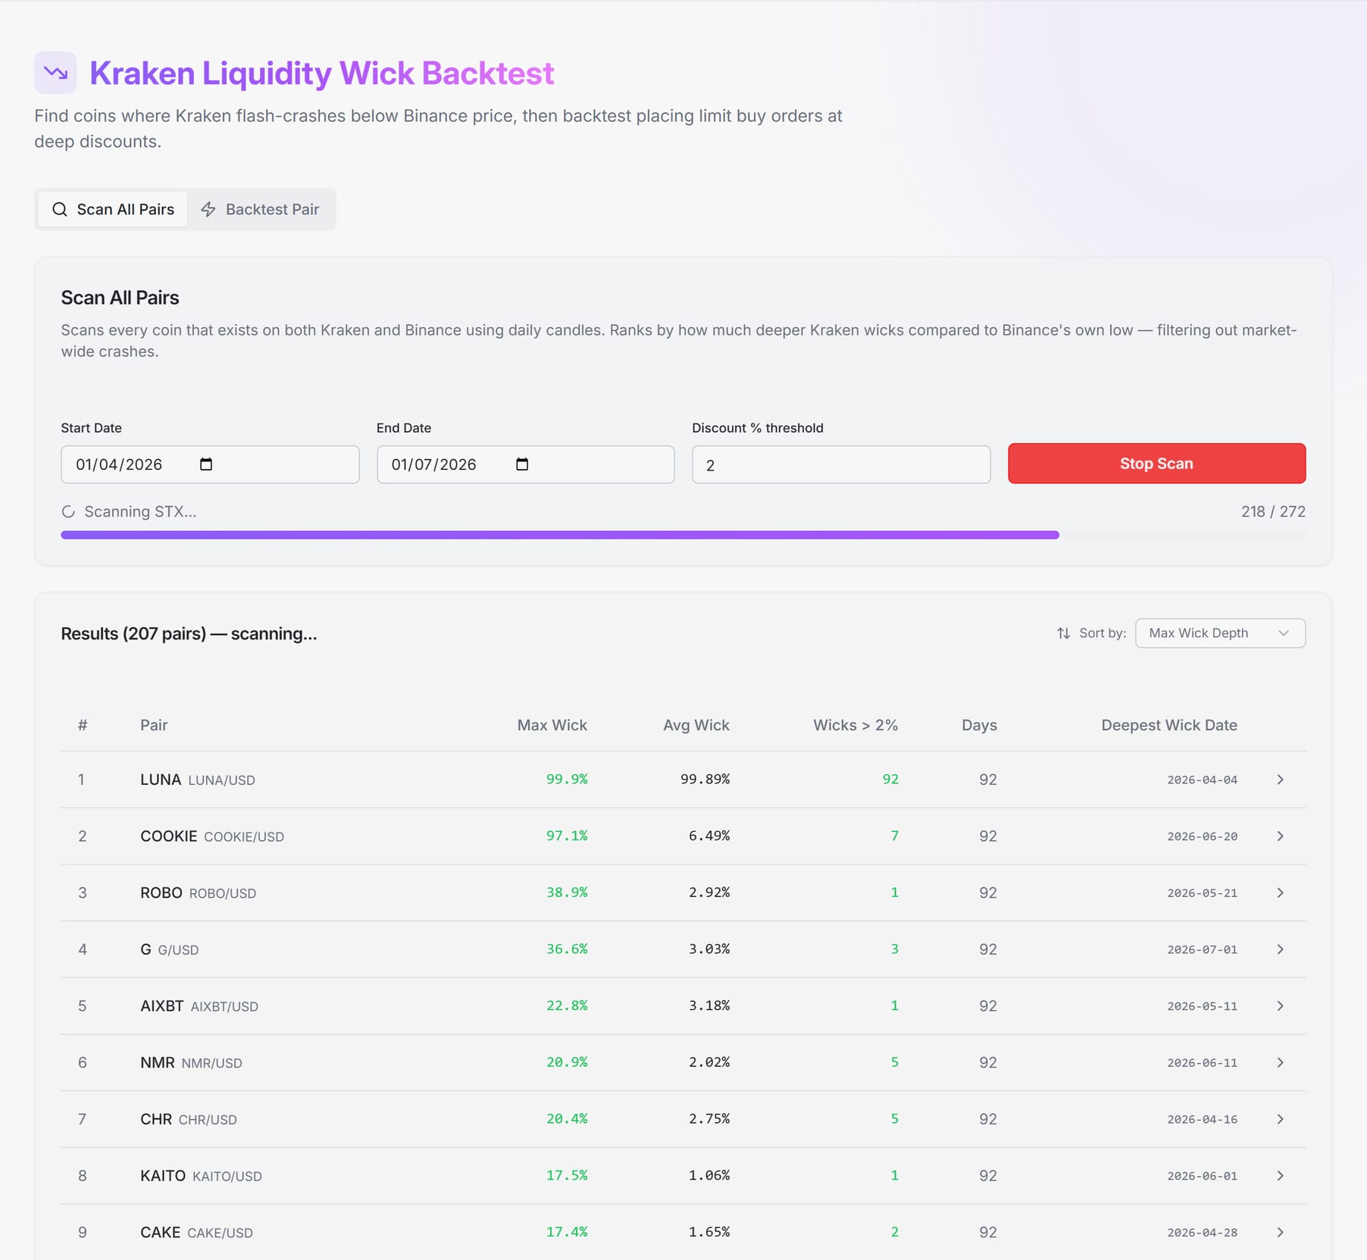Select the KAITO/USD pair text
This screenshot has height=1260, width=1367.
coord(227,1177)
